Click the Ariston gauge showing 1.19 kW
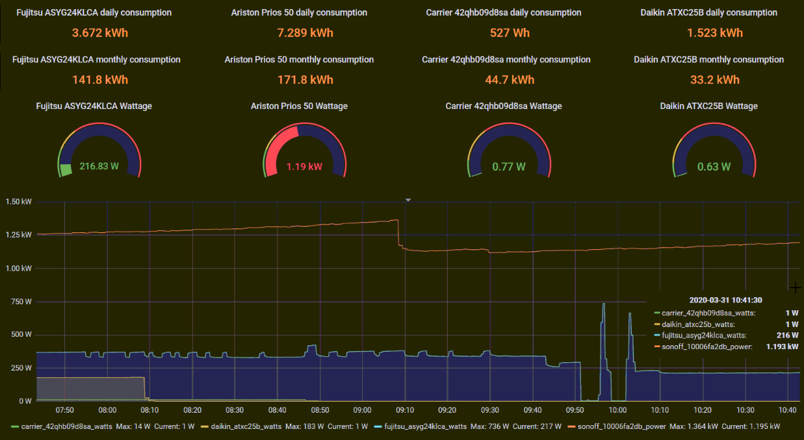804x440 pixels. (x=304, y=151)
